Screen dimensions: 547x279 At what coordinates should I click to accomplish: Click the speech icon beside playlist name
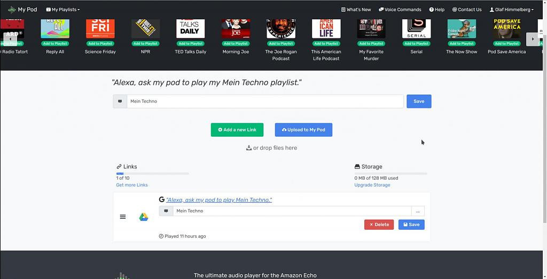click(x=120, y=101)
